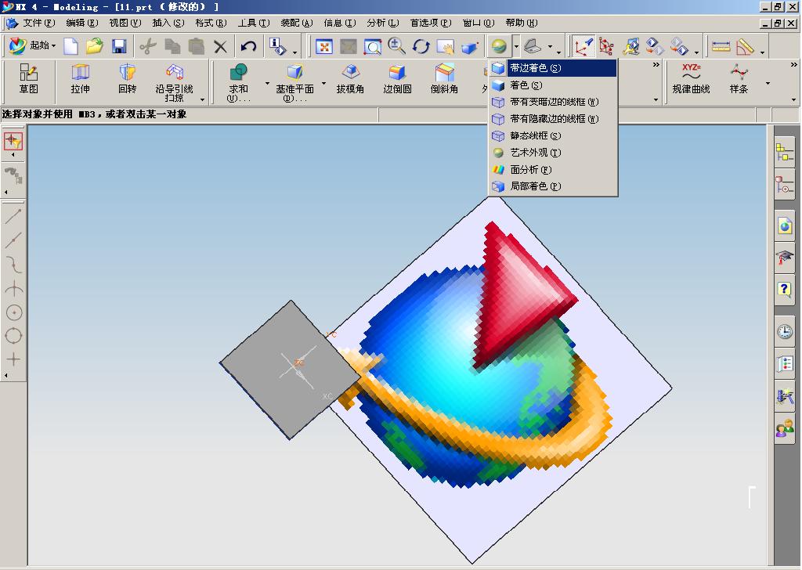802x570 pixels.
Task: Select 艺术外观 studio option
Action: point(553,153)
